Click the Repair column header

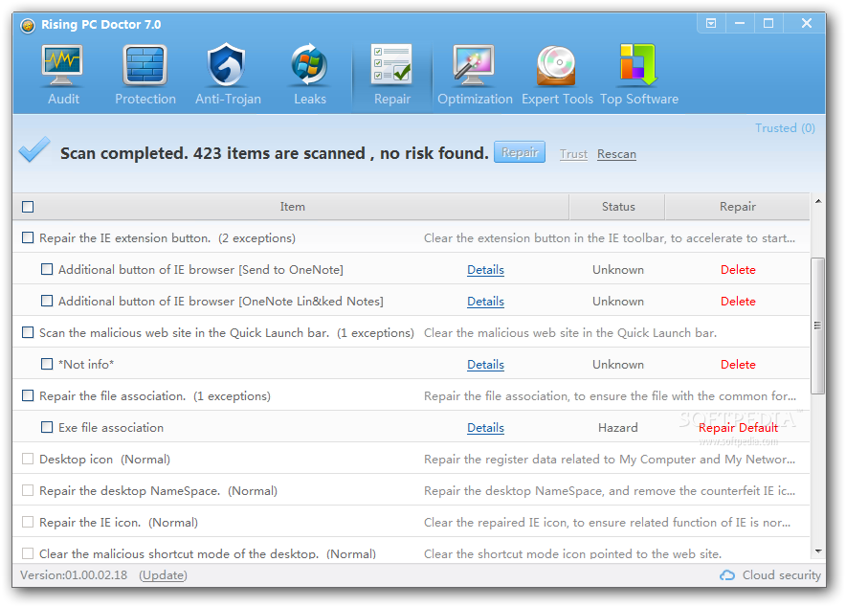click(x=738, y=207)
